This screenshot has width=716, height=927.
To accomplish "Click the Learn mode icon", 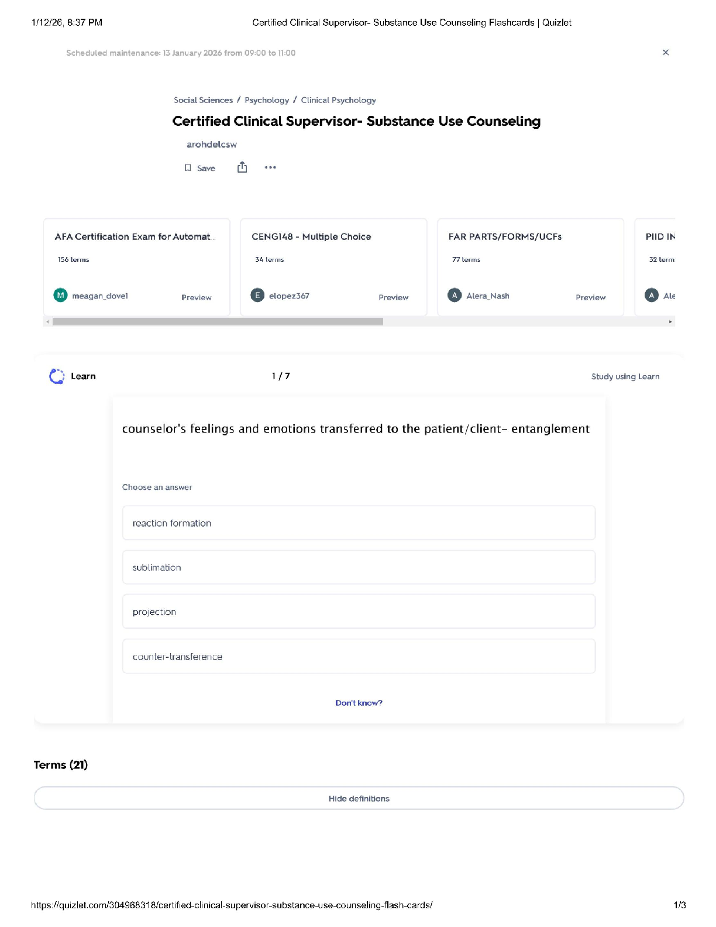I will pyautogui.click(x=57, y=376).
